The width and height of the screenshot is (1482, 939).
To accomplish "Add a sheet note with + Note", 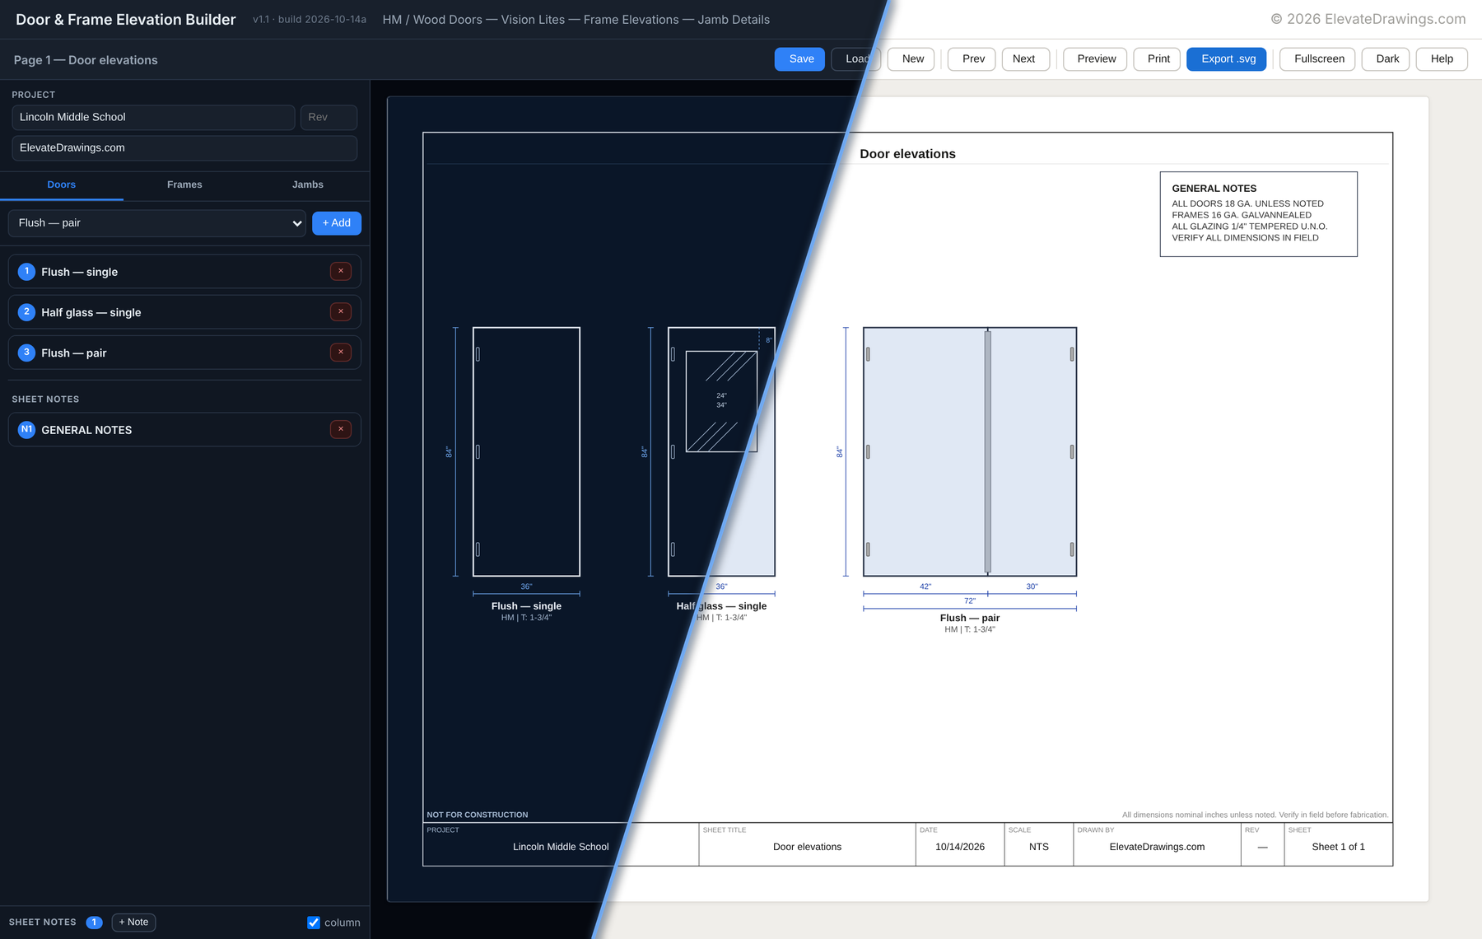I will click(133, 923).
